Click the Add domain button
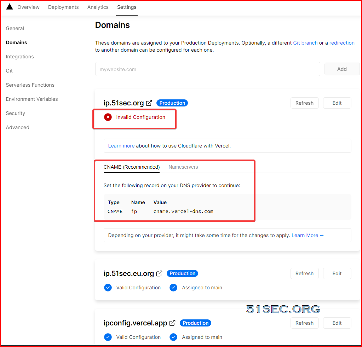The width and height of the screenshot is (362, 347). coord(342,69)
